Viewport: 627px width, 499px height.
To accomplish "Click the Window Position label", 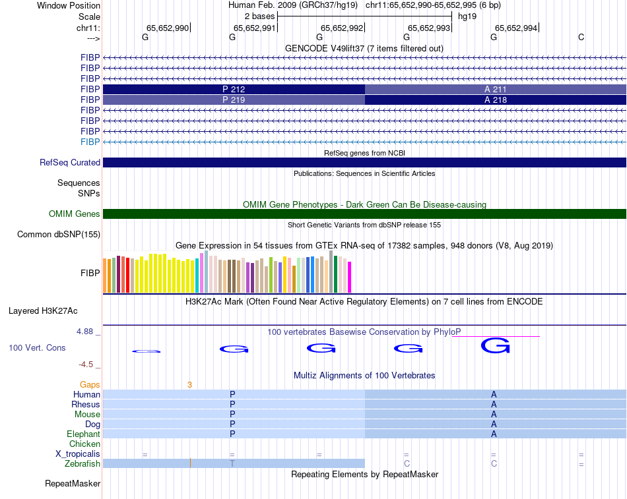I will 69,5.
